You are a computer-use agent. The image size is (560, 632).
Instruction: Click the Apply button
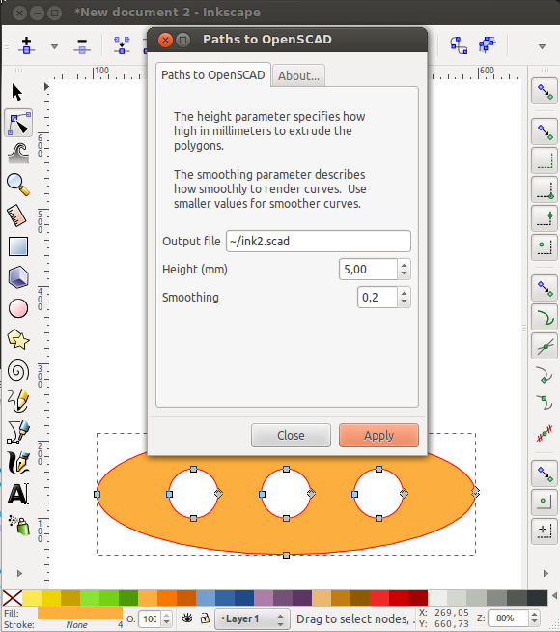(378, 435)
